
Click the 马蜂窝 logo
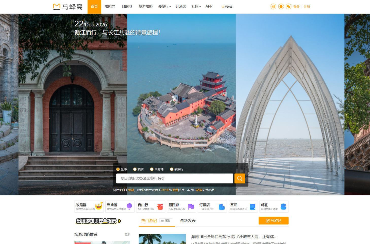pos(68,7)
